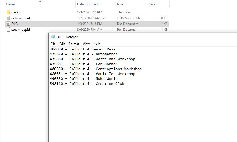
Task: Click the Fallout 4 - Far Harbor line
Action: point(84,64)
